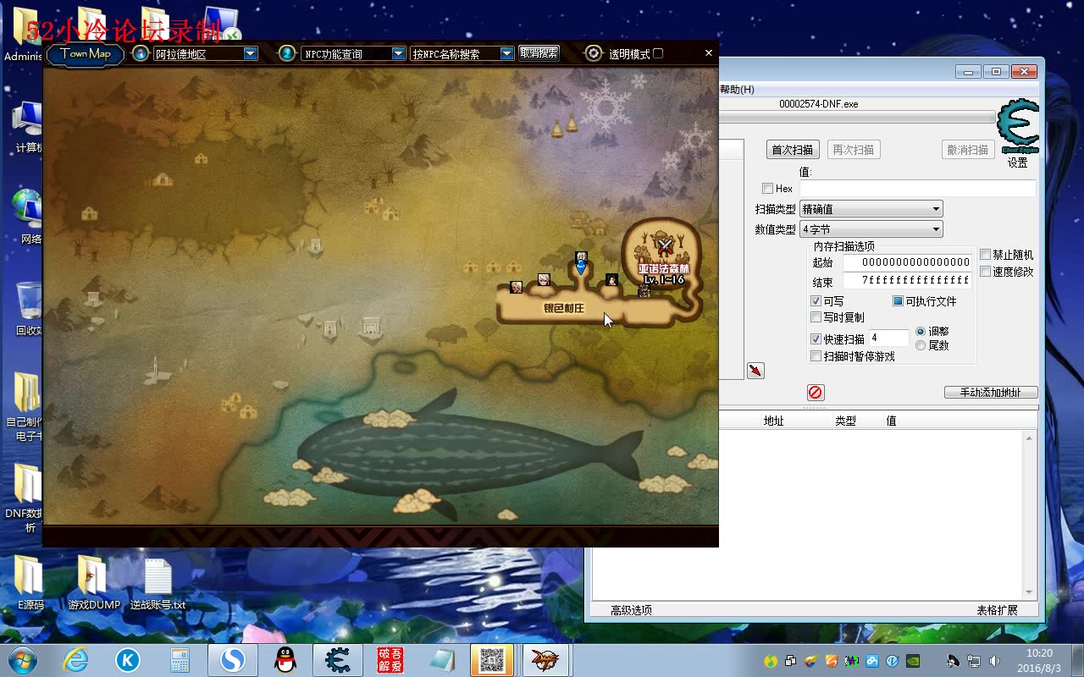Click the 撤消扫描 button
Image resolution: width=1084 pixels, height=677 pixels.
pyautogui.click(x=968, y=150)
